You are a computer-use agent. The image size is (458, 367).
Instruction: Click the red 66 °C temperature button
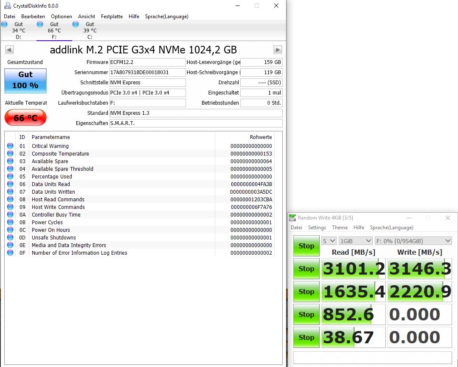click(x=25, y=117)
